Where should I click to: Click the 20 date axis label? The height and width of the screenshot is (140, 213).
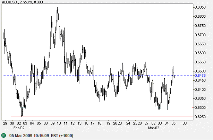tap(115, 123)
